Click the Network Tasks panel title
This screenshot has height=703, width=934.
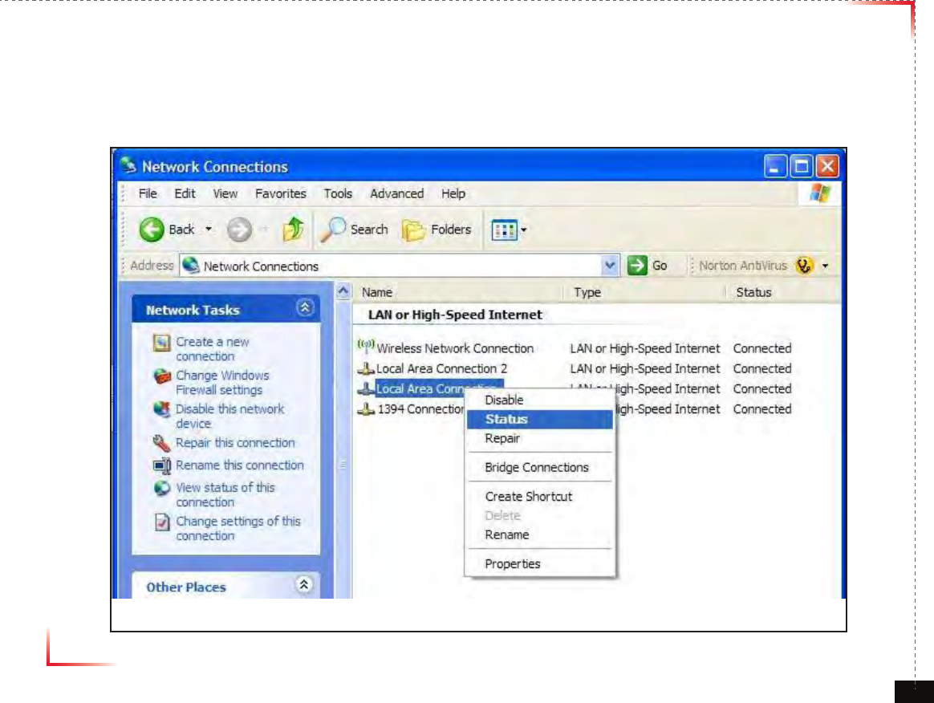click(x=193, y=310)
